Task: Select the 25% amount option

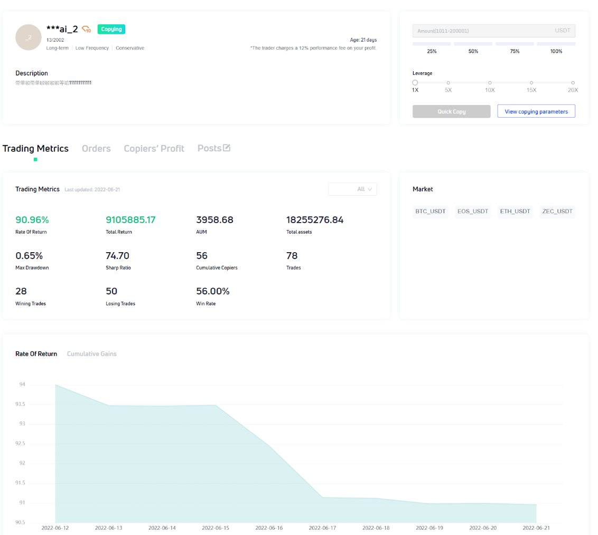Action: [x=432, y=47]
